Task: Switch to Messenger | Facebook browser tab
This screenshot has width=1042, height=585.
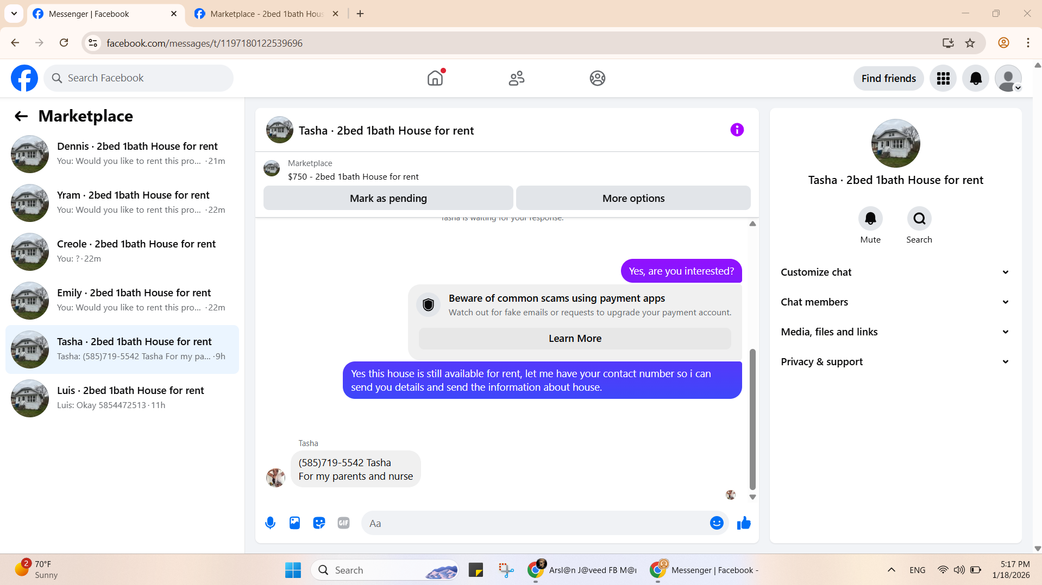Action: 105,14
